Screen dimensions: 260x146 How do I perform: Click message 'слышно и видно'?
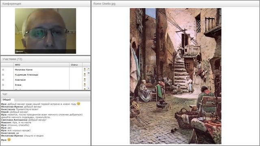click(x=34, y=135)
